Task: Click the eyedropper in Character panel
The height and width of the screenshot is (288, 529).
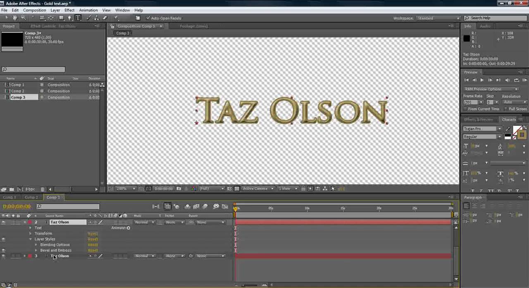Action: (x=508, y=129)
